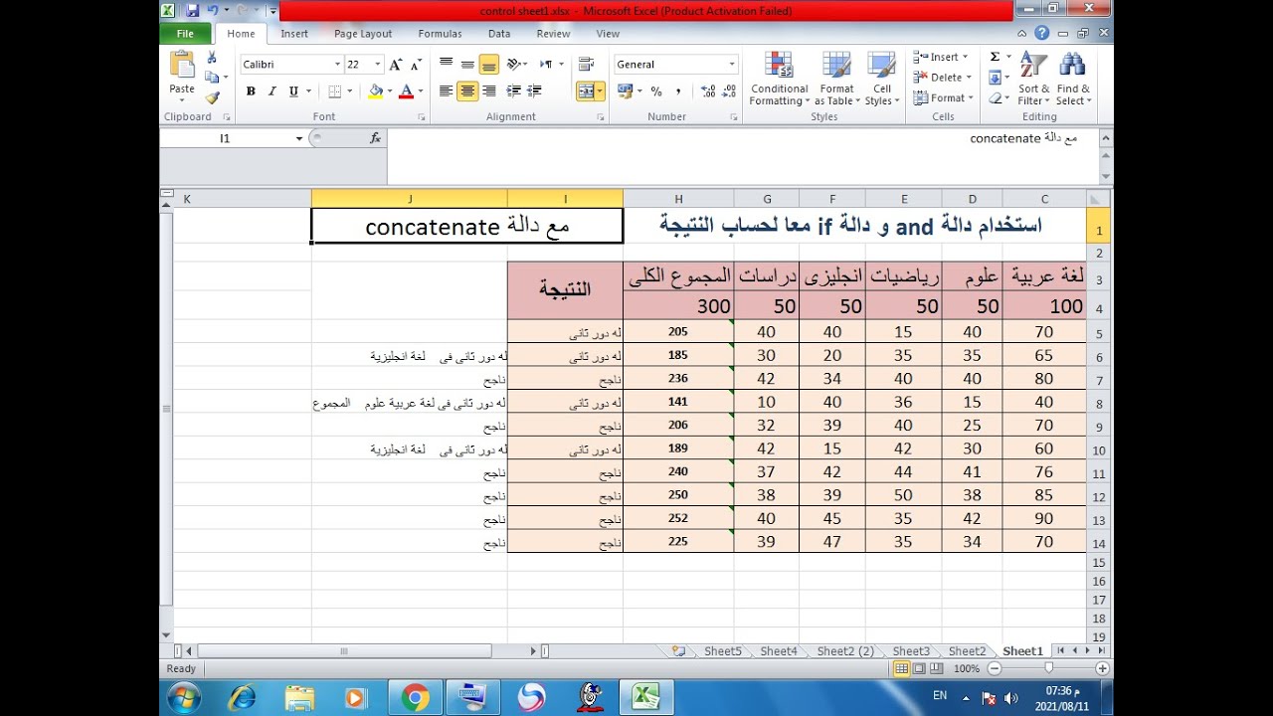The height and width of the screenshot is (716, 1273).
Task: Click the Paste clipboard icon
Action: [182, 66]
